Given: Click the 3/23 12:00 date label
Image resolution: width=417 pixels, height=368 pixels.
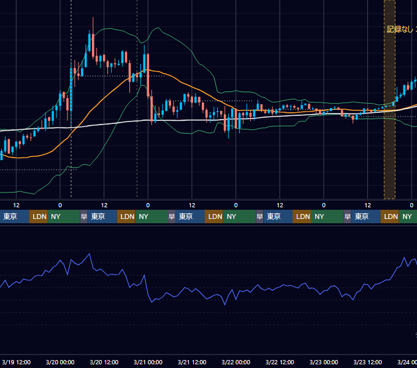Looking at the screenshot, I should coord(367,362).
